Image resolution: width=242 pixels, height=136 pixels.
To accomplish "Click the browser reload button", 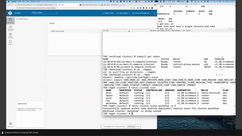I will [14, 8].
